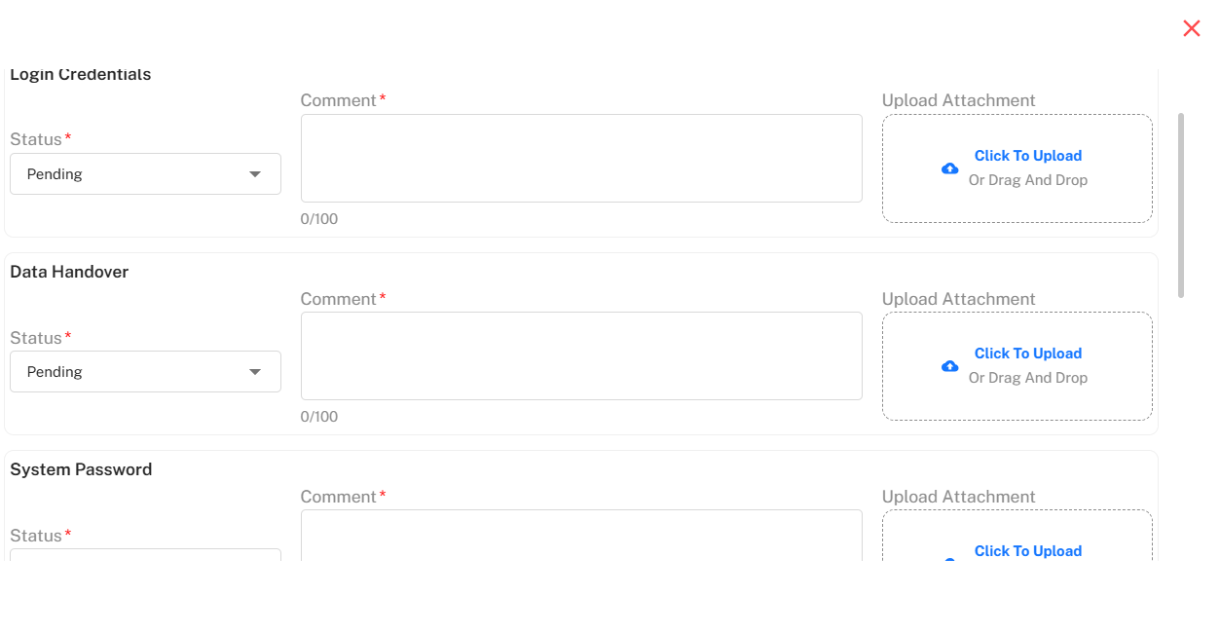Open Login Credentials Status dropdown

(x=145, y=174)
